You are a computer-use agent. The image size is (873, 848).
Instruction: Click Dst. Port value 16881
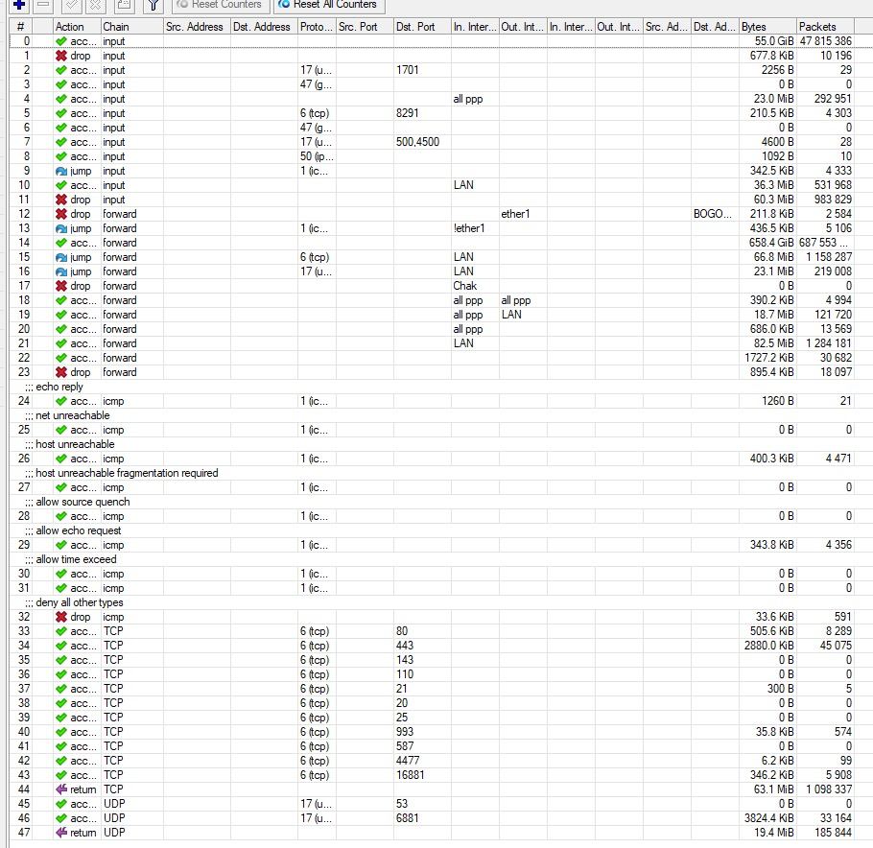click(411, 775)
